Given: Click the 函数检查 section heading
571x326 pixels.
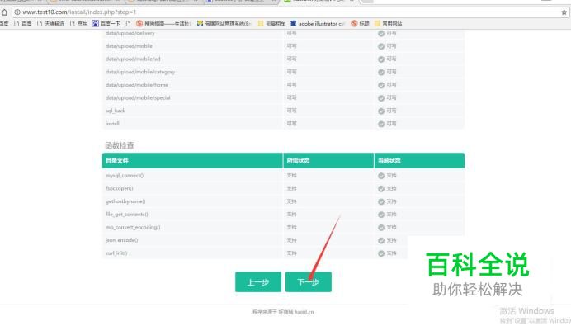Looking at the screenshot, I should [120, 145].
